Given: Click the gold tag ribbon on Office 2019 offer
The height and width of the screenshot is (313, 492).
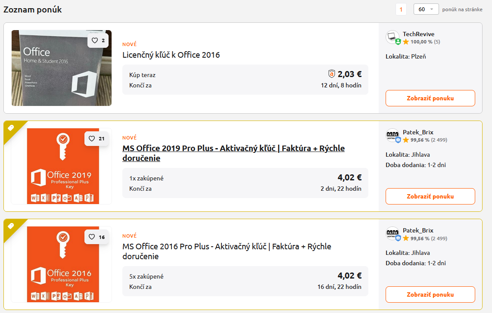Looking at the screenshot, I should coord(11,128).
